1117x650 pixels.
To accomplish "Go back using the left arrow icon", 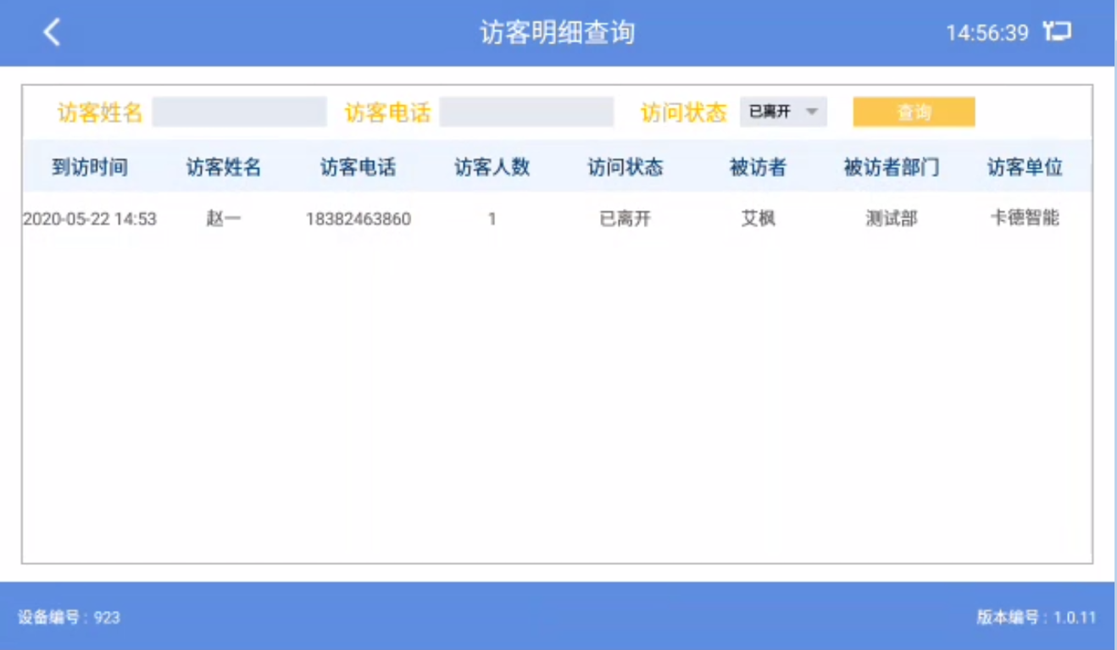I will (53, 32).
